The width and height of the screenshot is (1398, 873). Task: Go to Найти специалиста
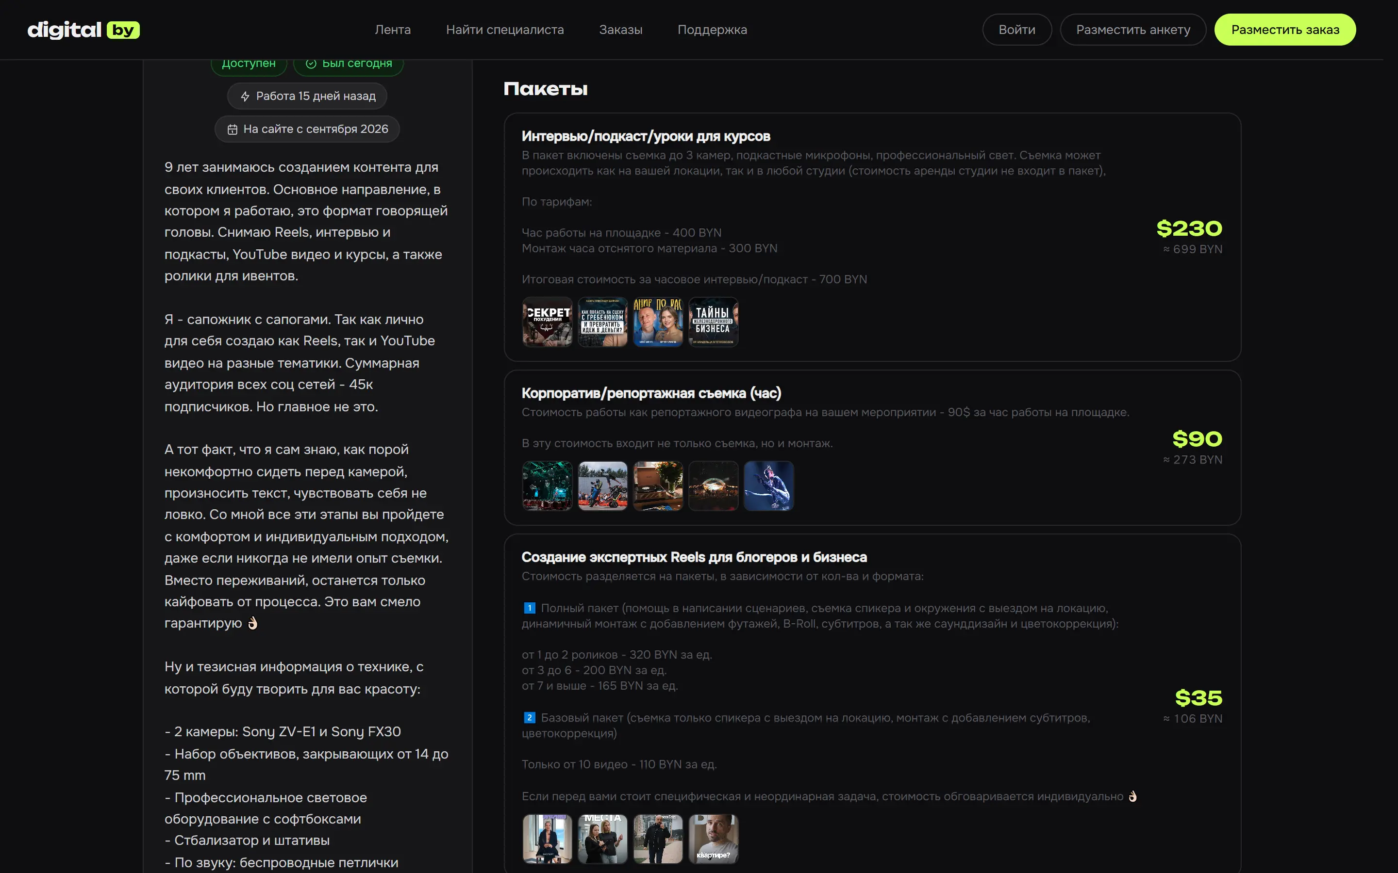click(505, 30)
